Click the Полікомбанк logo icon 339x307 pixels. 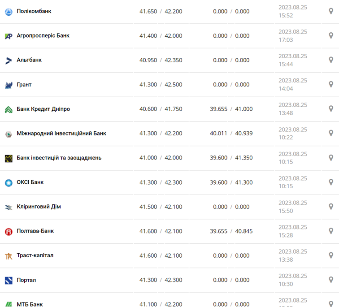point(9,12)
